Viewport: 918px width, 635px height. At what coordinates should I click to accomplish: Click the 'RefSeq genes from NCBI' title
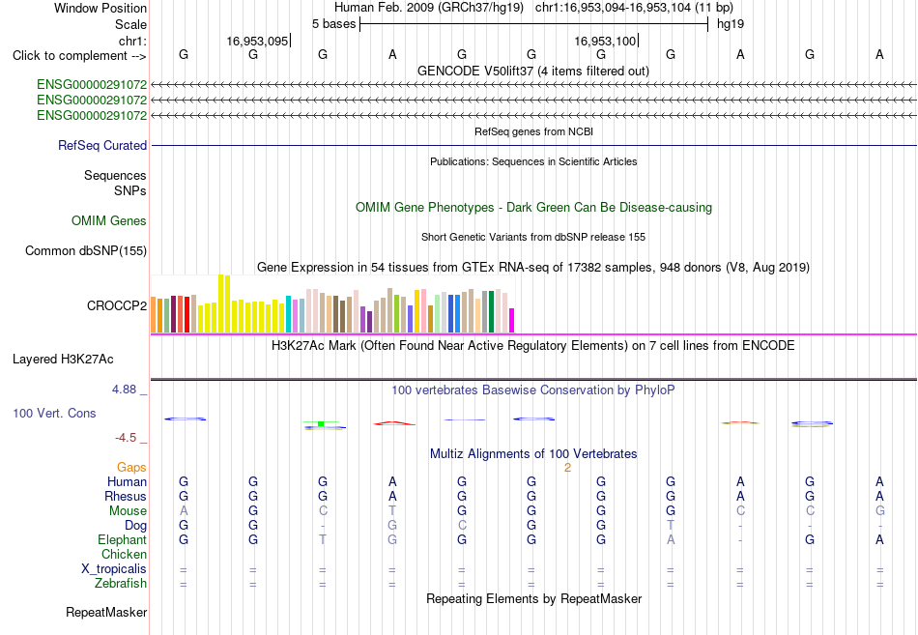click(533, 131)
